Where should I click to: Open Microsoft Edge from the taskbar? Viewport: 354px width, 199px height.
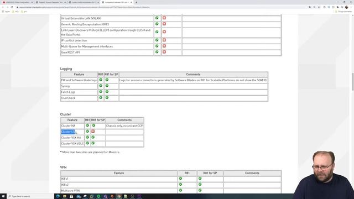[58, 196]
